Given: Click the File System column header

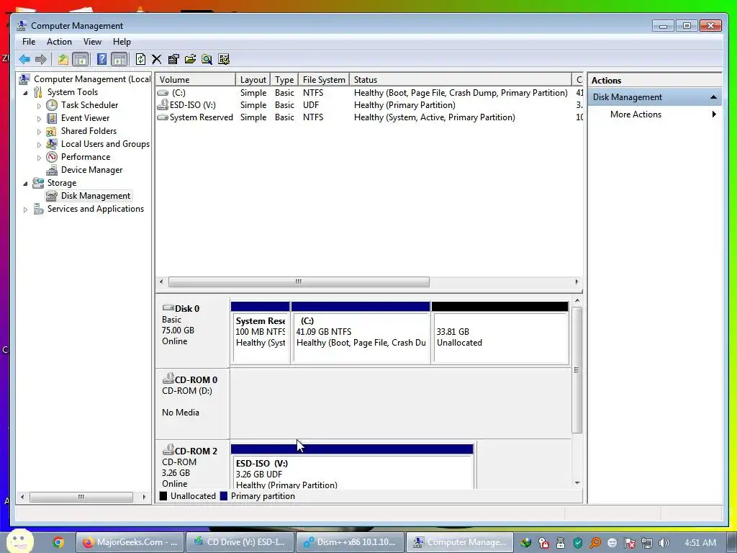Looking at the screenshot, I should tap(324, 79).
